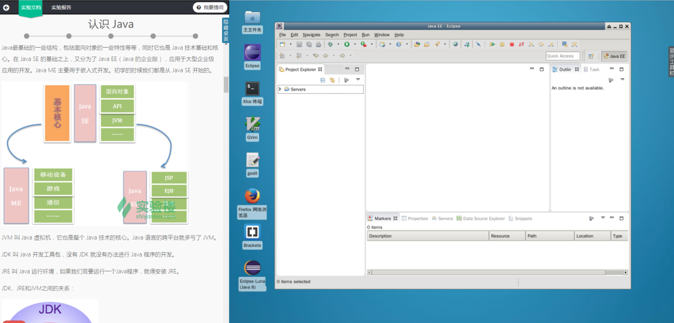Click the New wizard icon in Eclipse toolbar
Viewport: 674px width, 323px height.
click(282, 45)
